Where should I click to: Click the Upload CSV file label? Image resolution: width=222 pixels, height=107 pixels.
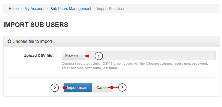[39, 56]
